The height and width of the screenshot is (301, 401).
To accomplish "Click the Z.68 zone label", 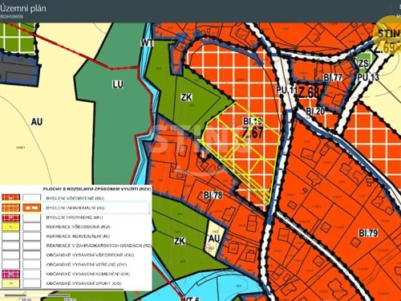I will (x=309, y=92).
